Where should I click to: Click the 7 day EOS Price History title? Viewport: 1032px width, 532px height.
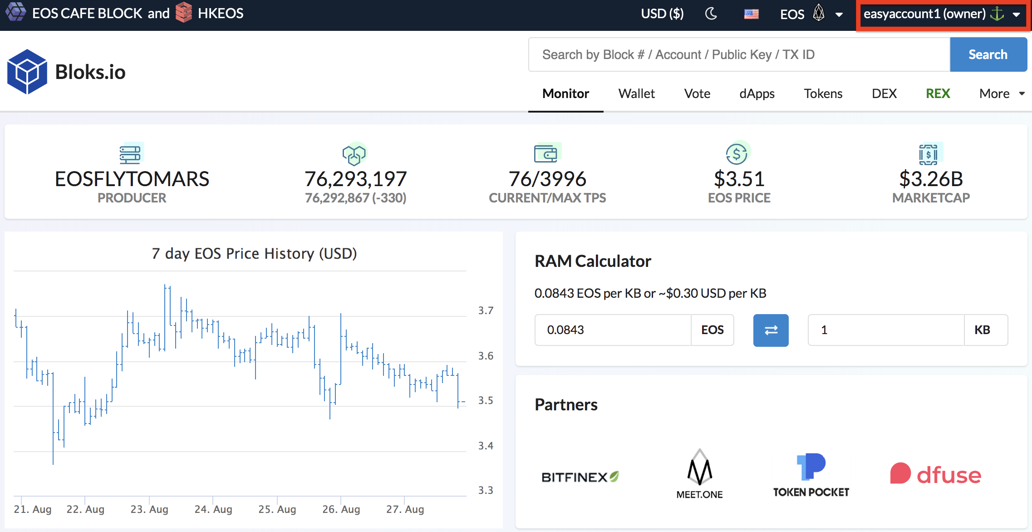click(x=254, y=253)
